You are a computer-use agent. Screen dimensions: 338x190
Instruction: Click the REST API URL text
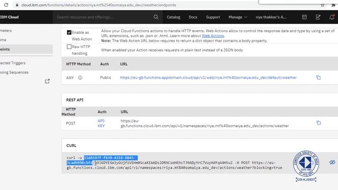(204, 123)
